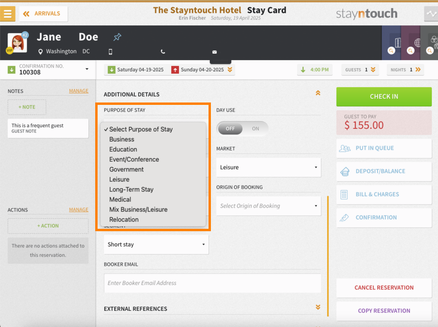This screenshot has width=438, height=327.
Task: Select Leisure purpose of stay
Action: 153,180
